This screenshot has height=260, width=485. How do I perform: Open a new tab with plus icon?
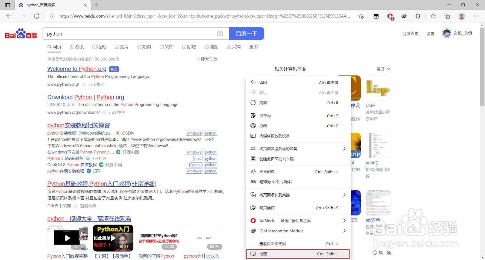(96, 5)
